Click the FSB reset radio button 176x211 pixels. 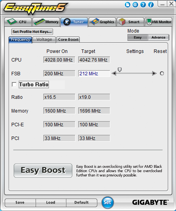click(x=162, y=73)
